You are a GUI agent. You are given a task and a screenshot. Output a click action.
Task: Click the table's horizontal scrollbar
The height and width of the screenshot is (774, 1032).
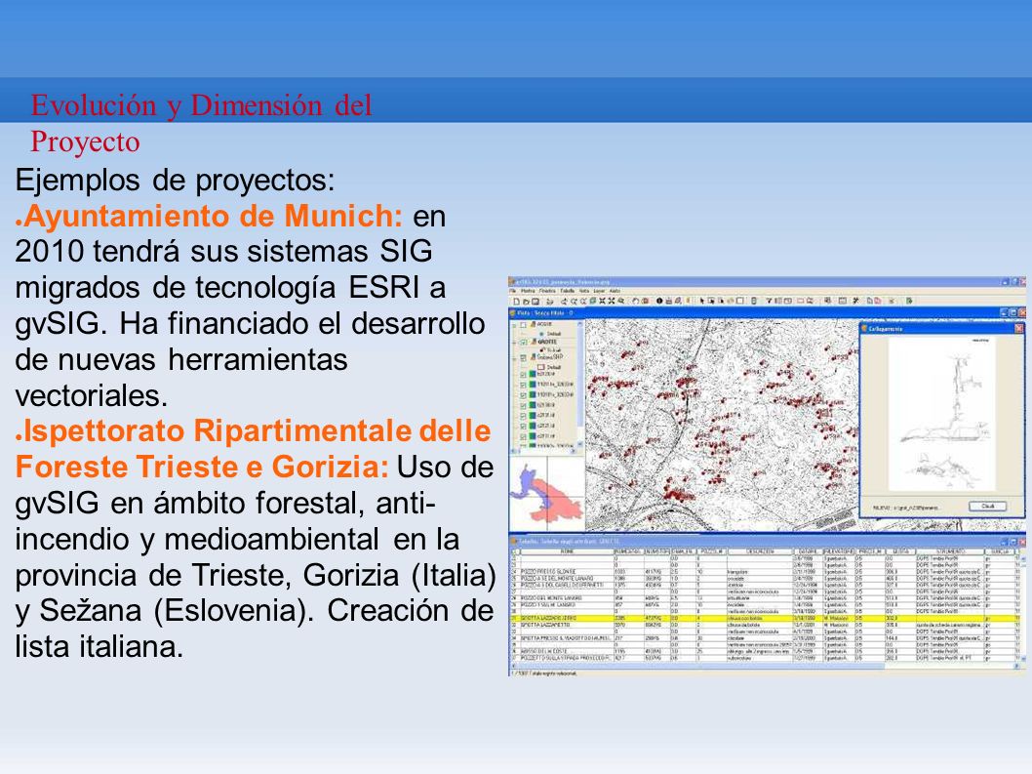point(767,666)
